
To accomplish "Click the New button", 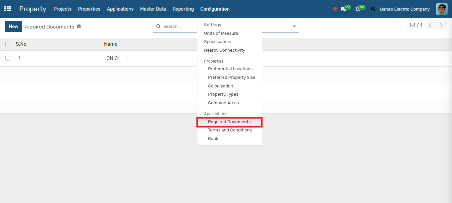I will [14, 26].
